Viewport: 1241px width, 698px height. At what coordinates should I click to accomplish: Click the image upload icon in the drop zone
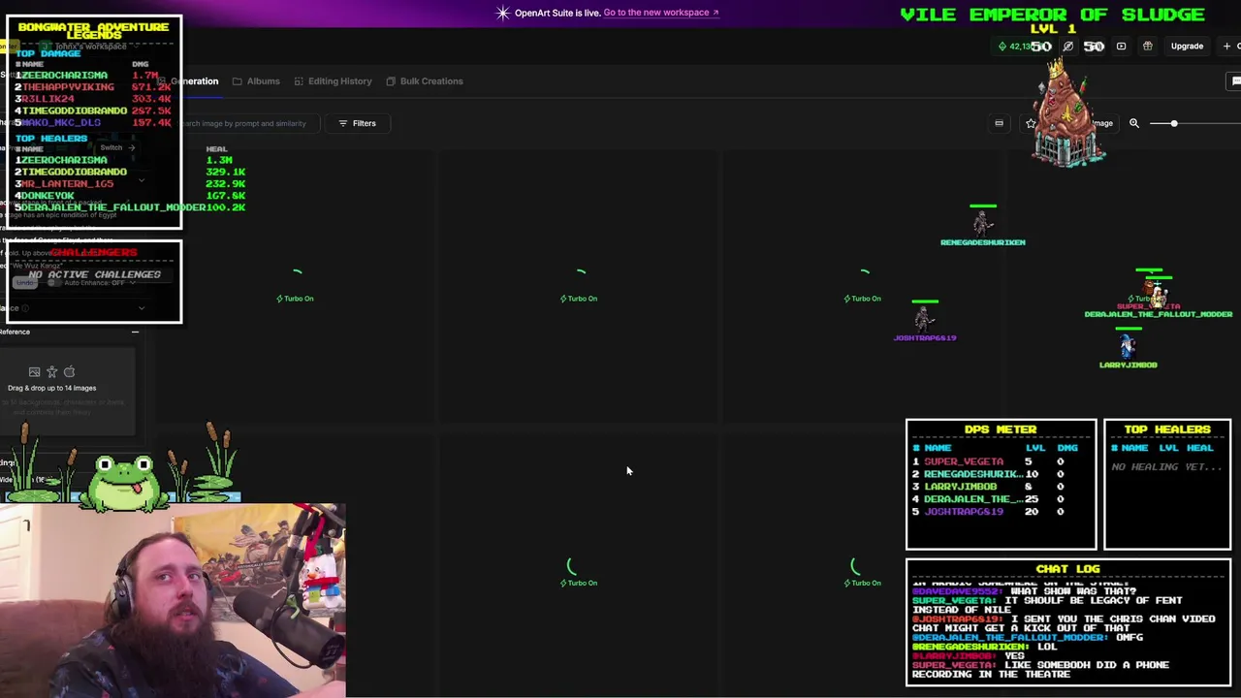point(34,372)
